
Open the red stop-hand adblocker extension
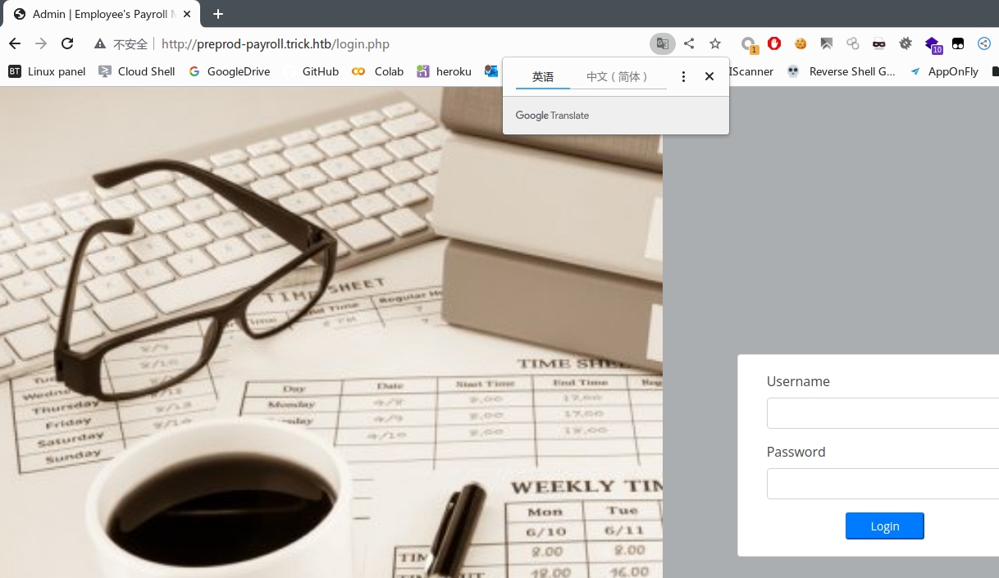tap(773, 44)
